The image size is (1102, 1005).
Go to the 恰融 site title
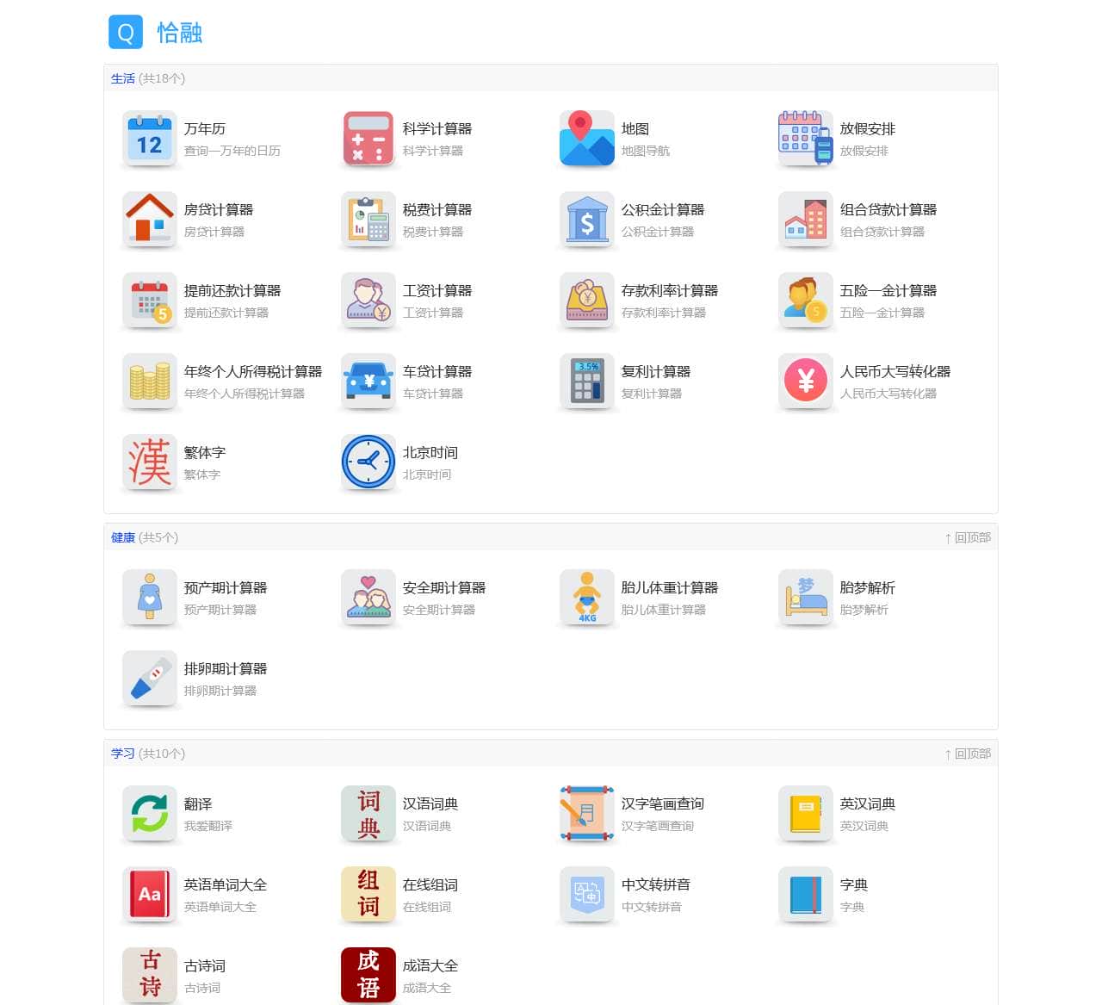tap(180, 33)
